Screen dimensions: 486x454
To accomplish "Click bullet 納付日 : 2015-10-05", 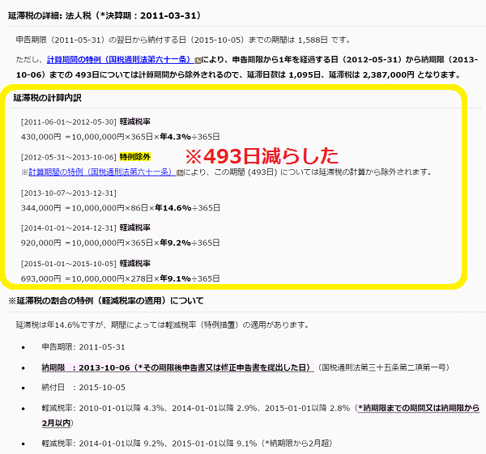I will coord(83,388).
